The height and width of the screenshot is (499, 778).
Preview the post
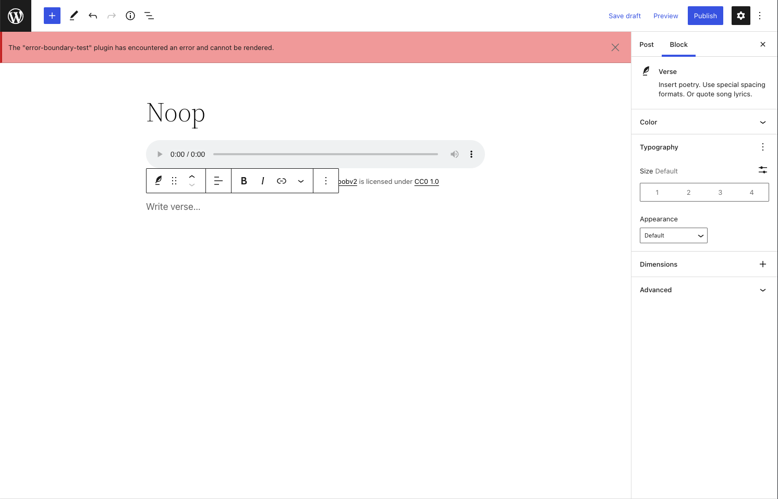pos(666,16)
